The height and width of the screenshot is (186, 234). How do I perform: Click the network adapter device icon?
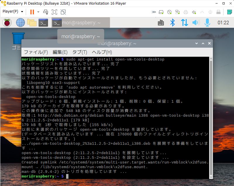[178, 12]
